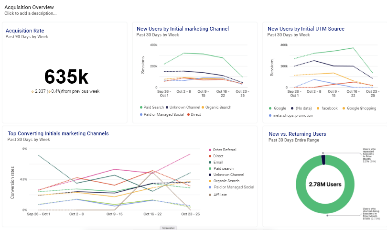
Task: Click to add a description field
Action: 31,13
